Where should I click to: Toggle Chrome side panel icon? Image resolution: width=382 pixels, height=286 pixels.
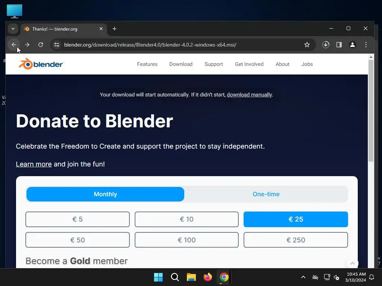pyautogui.click(x=339, y=45)
